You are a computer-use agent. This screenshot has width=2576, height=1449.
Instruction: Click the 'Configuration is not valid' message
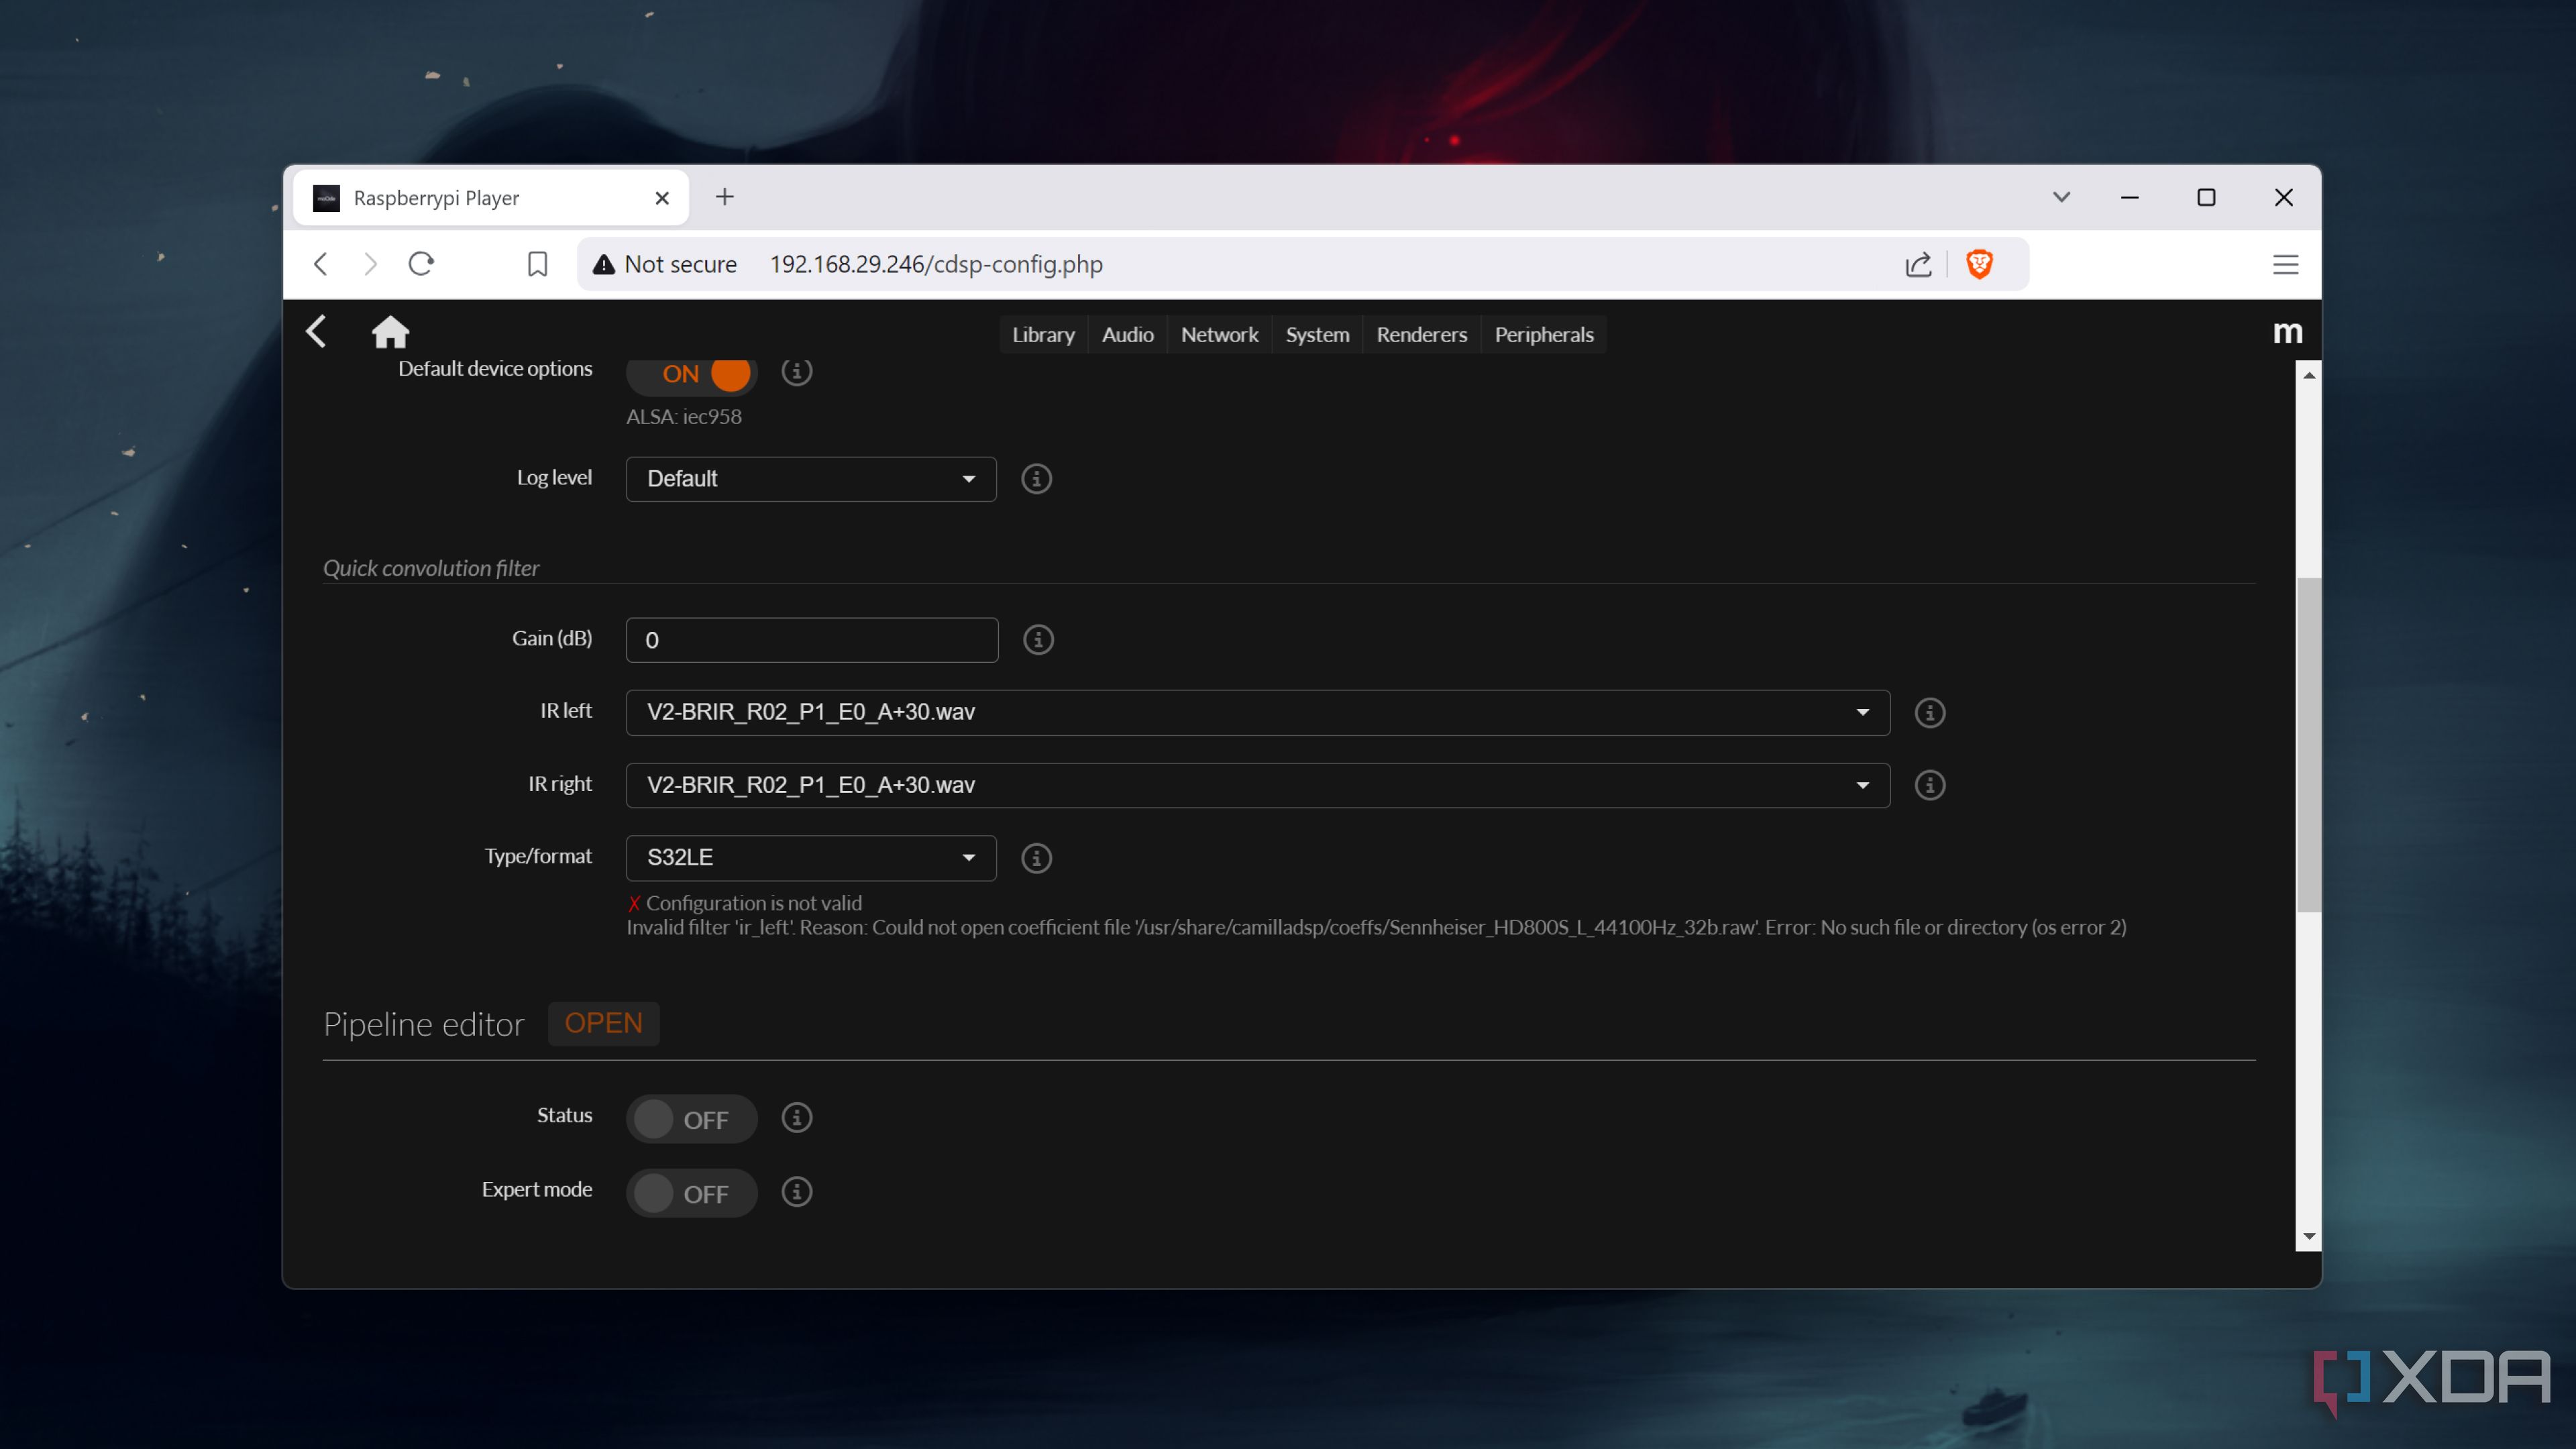tap(753, 903)
